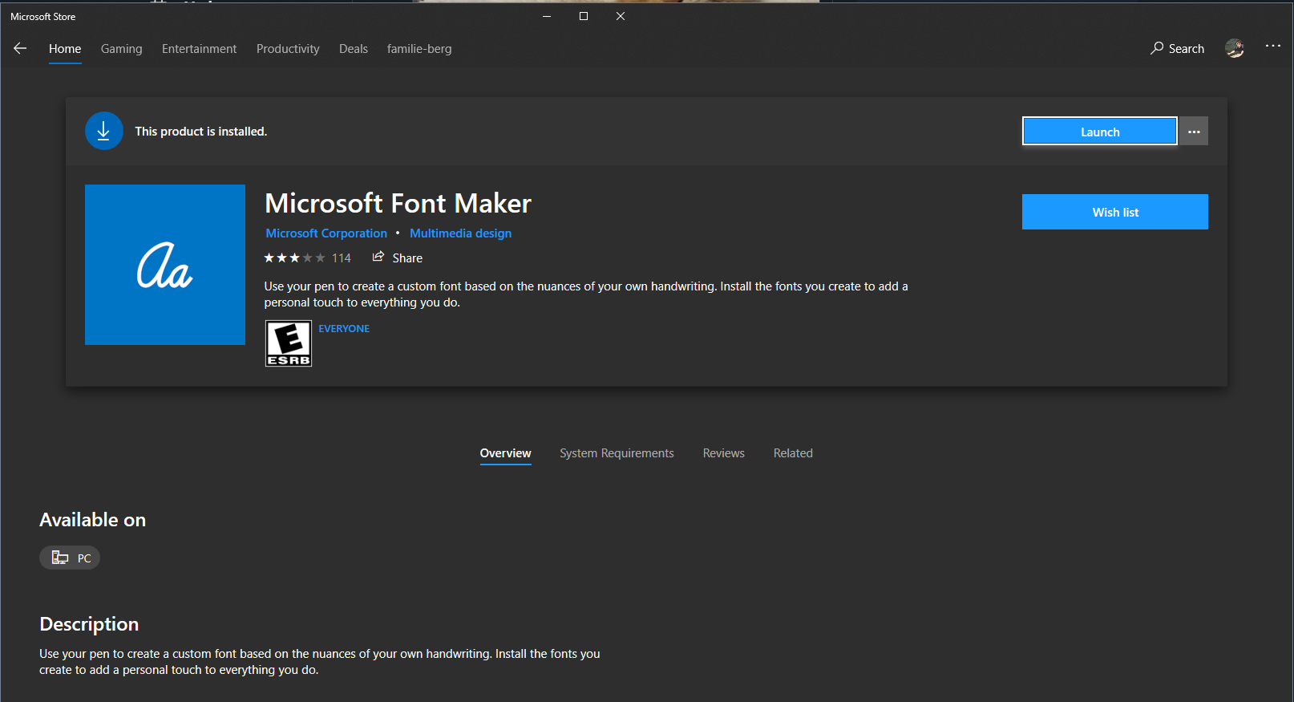Image resolution: width=1294 pixels, height=702 pixels.
Task: Open the Reviews tab
Action: (x=723, y=453)
